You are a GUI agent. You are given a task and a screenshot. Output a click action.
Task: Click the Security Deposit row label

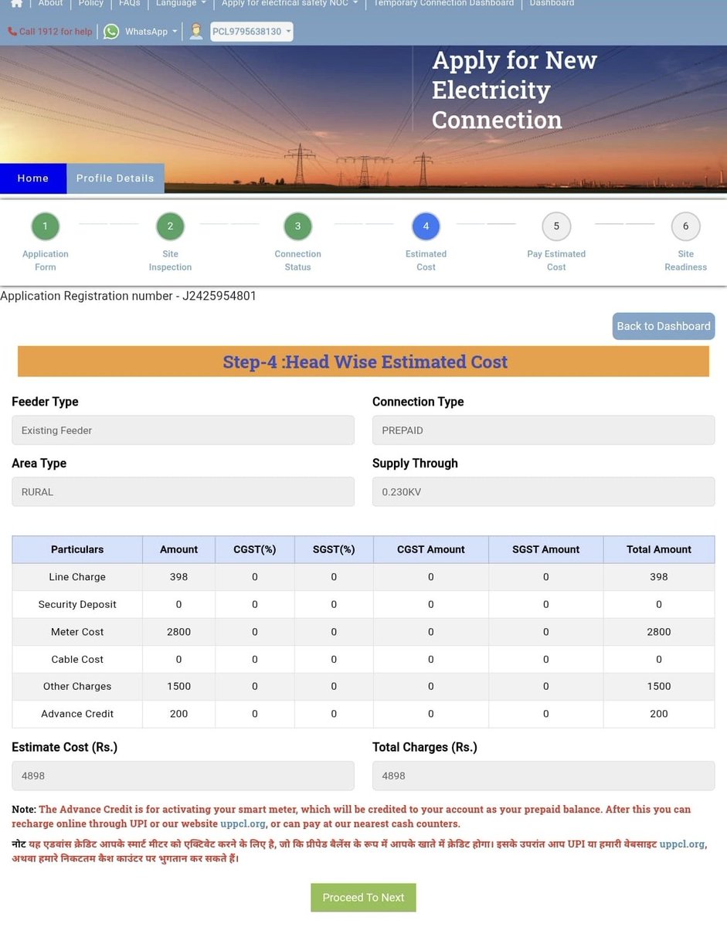pyautogui.click(x=77, y=604)
